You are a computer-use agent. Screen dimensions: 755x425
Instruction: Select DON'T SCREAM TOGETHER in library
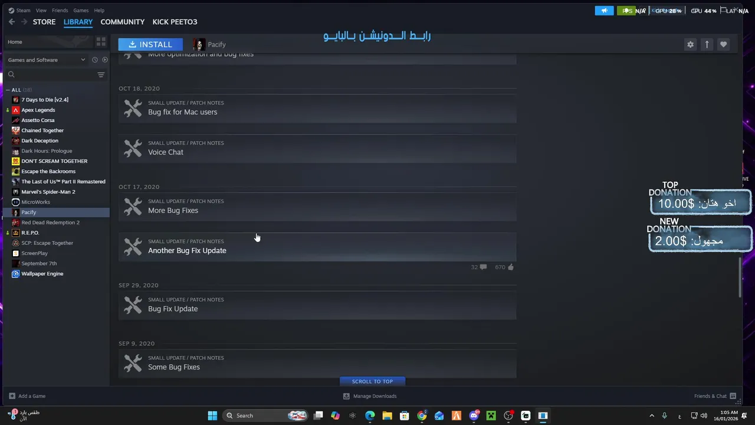click(x=55, y=161)
